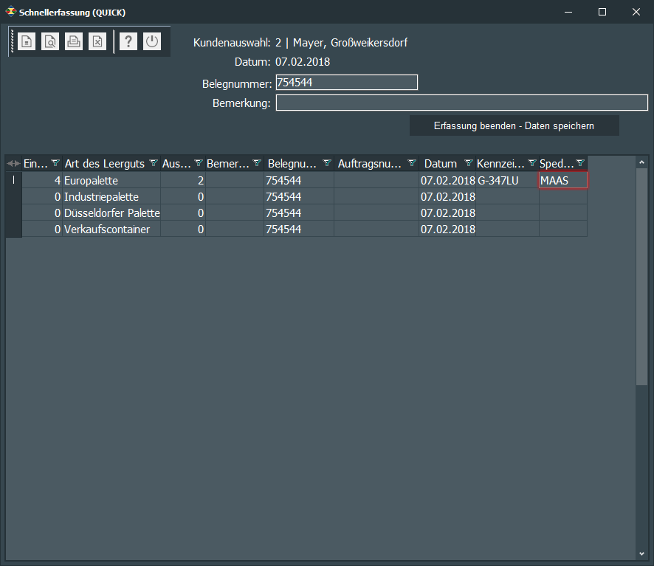Click the grid navigation arrows in header corner
The width and height of the screenshot is (654, 566).
point(13,163)
